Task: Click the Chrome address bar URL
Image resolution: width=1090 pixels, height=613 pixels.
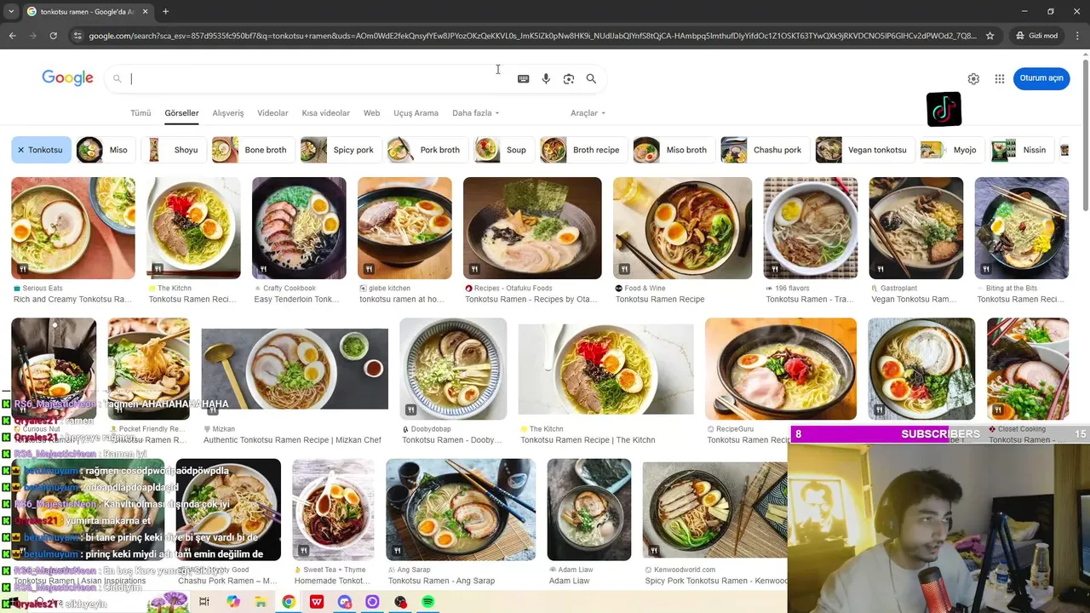Action: pyautogui.click(x=532, y=36)
